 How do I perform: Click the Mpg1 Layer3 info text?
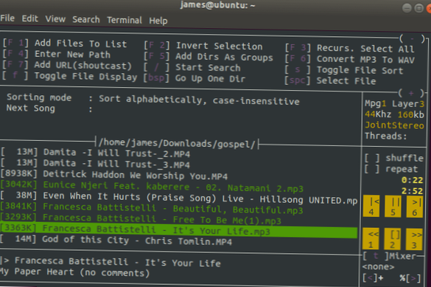pyautogui.click(x=394, y=104)
